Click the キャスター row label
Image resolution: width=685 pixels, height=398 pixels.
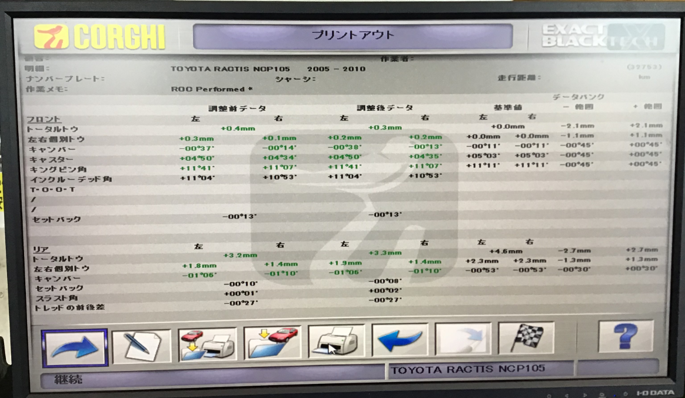click(x=51, y=160)
